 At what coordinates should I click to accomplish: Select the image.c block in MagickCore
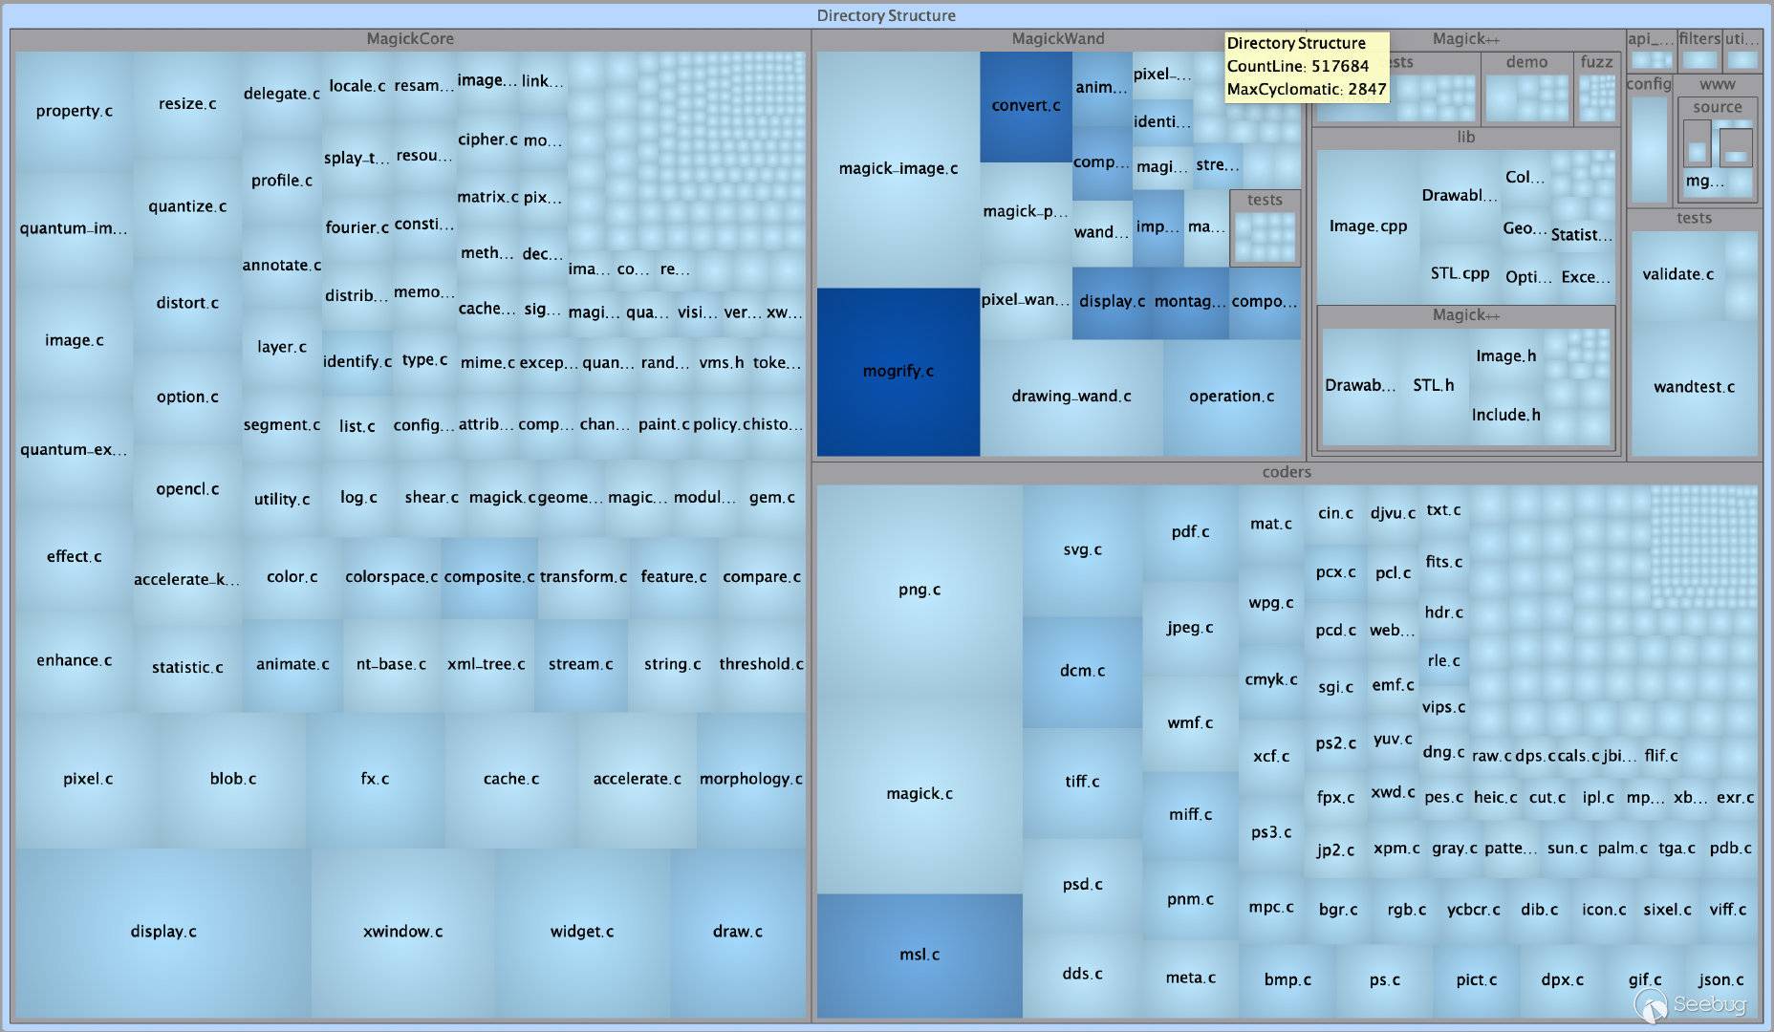coord(75,341)
